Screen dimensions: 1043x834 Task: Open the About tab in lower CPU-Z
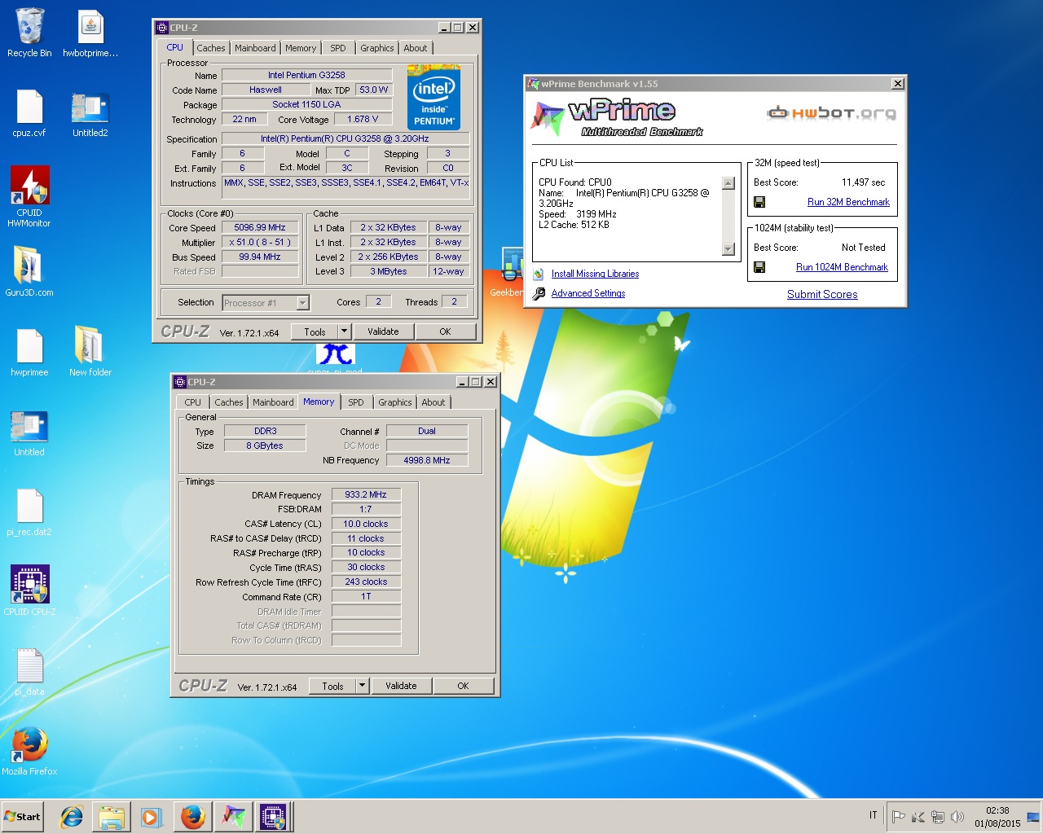(433, 402)
